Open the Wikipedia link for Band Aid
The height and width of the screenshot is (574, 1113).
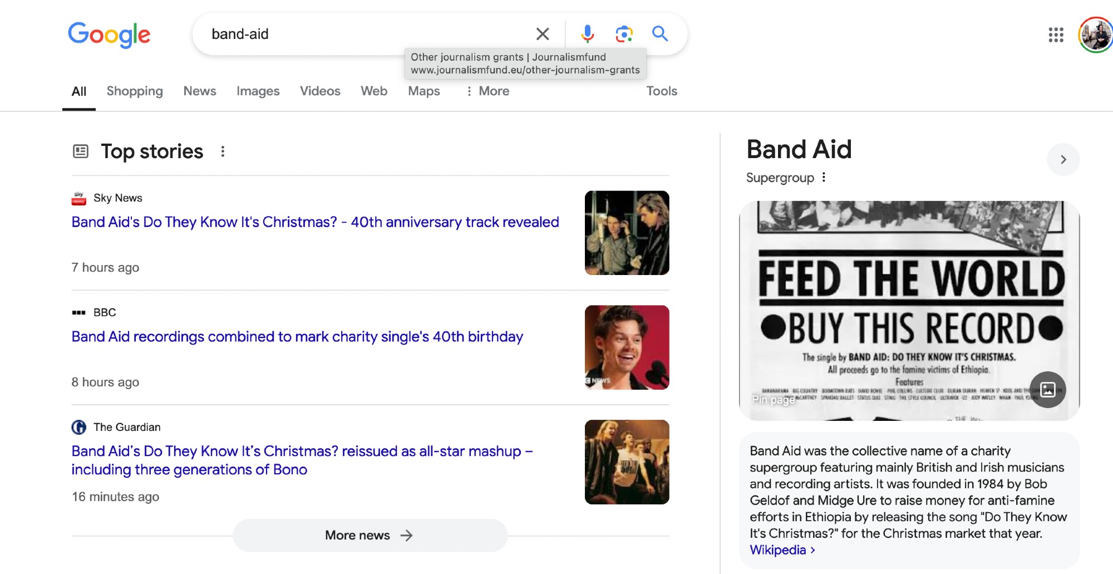(x=778, y=550)
